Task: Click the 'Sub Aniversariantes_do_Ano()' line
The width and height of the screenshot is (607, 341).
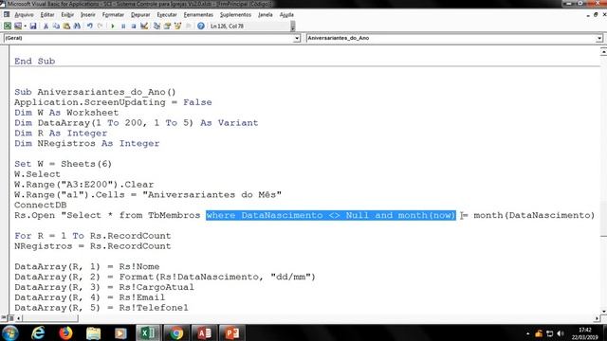Action: point(95,92)
